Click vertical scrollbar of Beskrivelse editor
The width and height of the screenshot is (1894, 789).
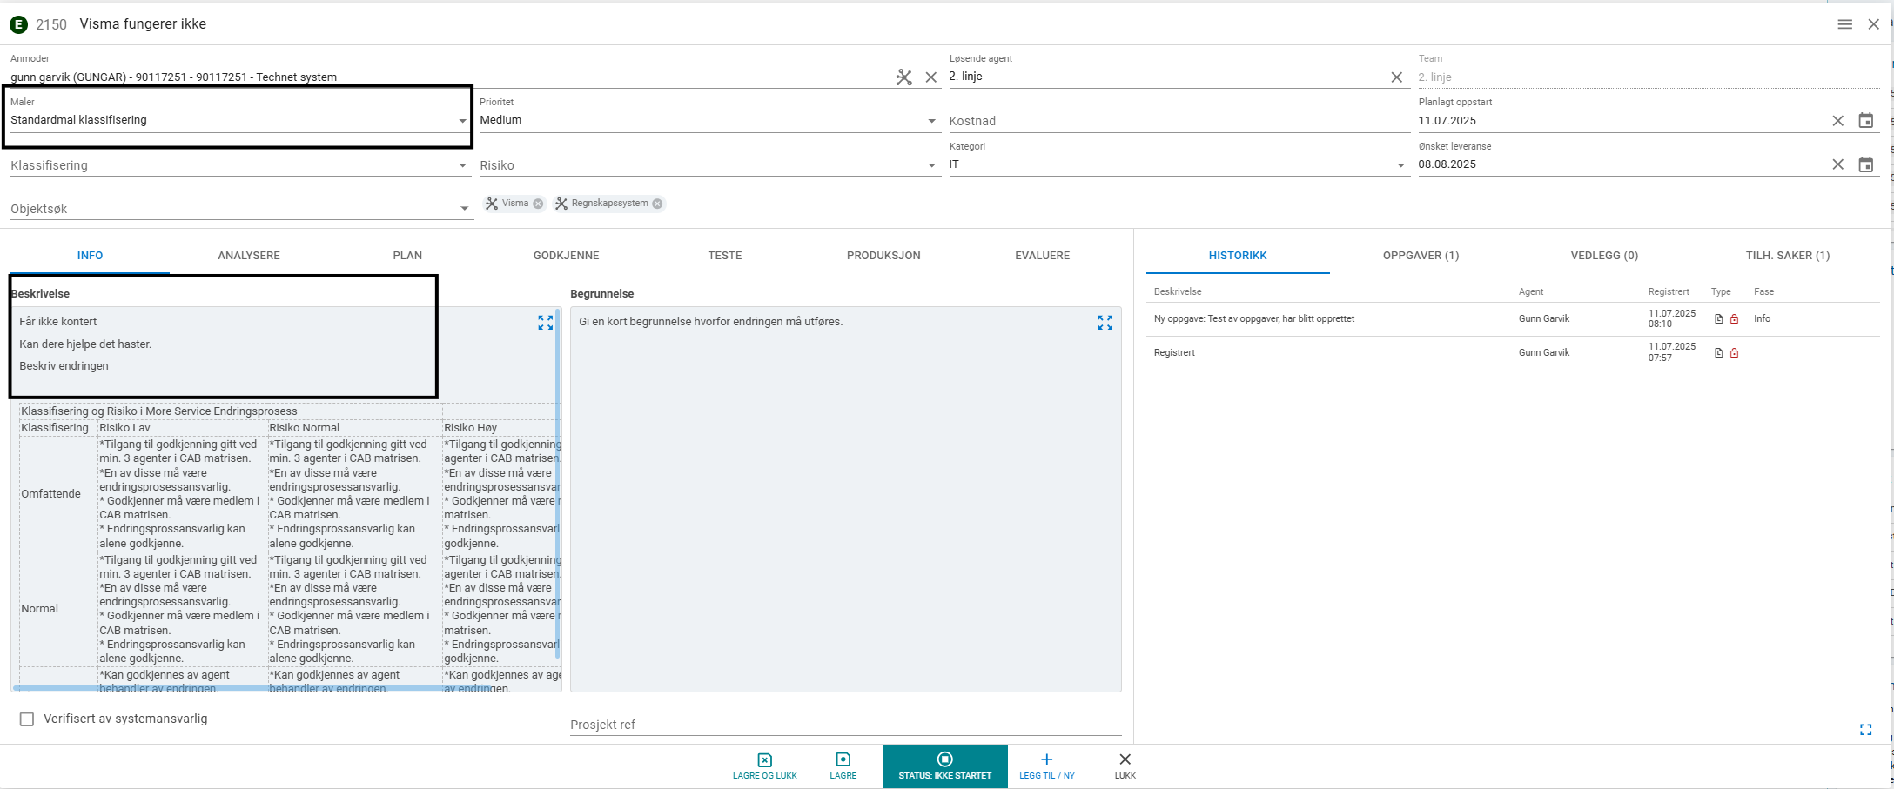tap(557, 483)
